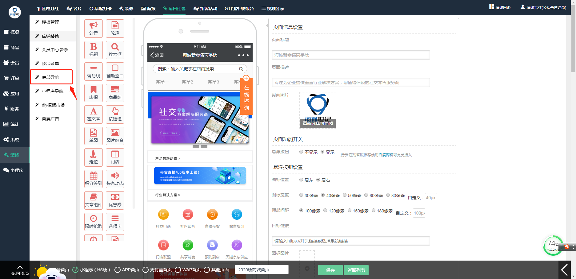Viewport: 576px width, 279px height.
Task: Click the green 保存 button
Action: [x=330, y=270]
